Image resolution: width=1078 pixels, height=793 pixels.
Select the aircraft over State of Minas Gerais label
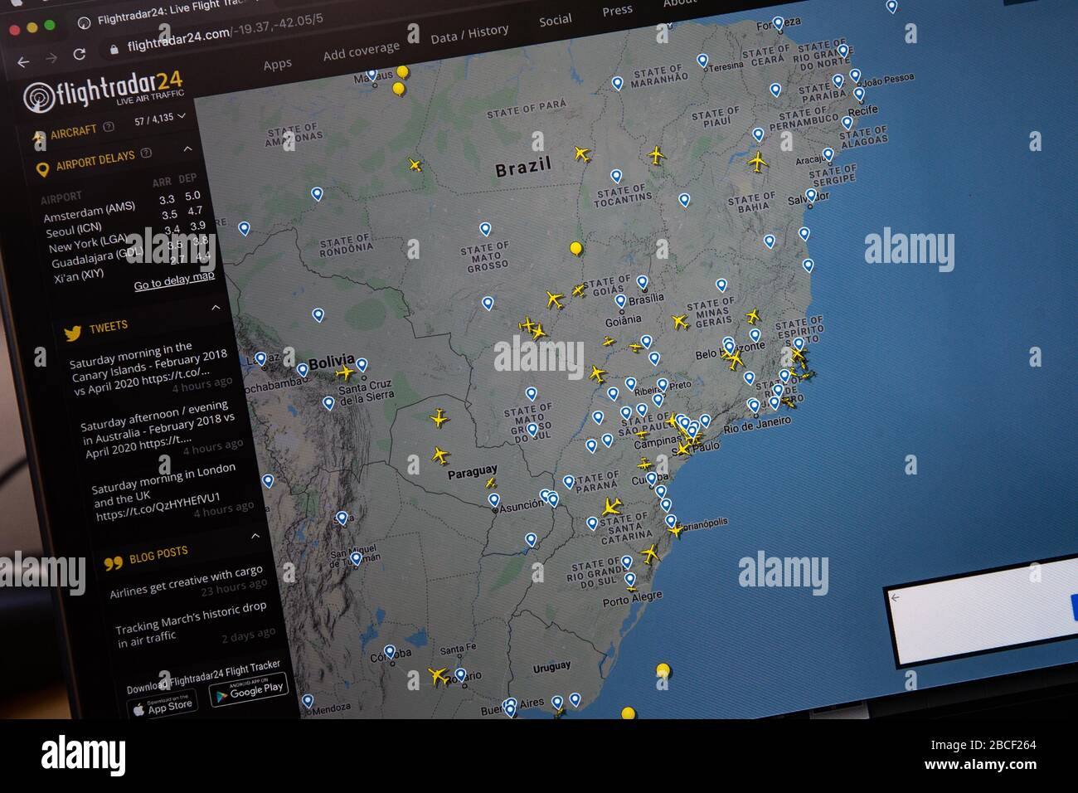coord(680,322)
